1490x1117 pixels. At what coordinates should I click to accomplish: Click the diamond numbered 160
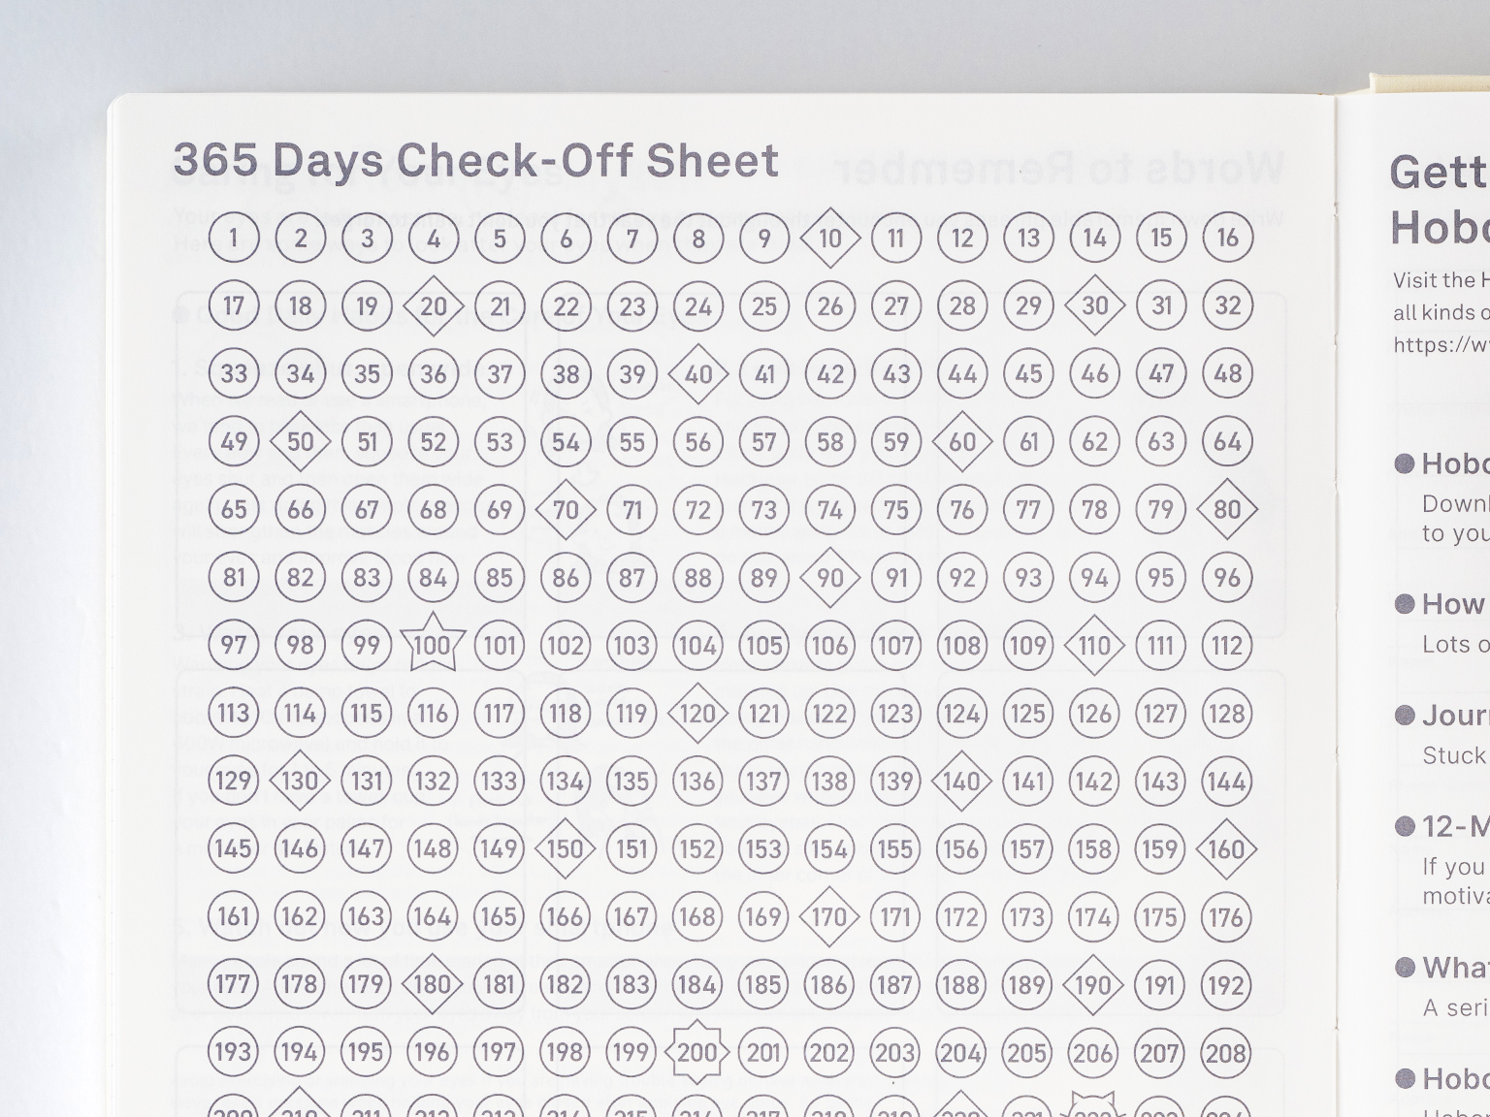1226,849
